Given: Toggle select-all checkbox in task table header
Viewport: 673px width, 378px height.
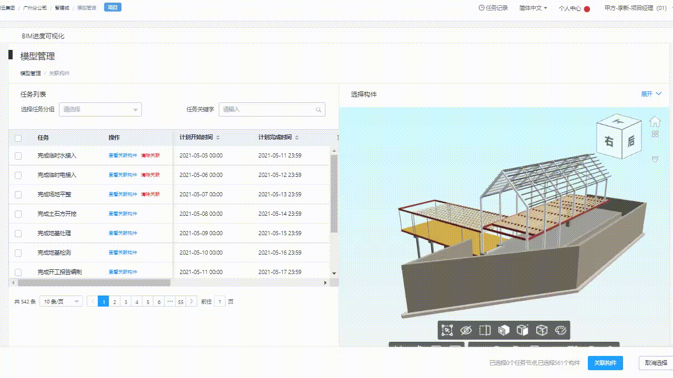Looking at the screenshot, I should point(18,138).
